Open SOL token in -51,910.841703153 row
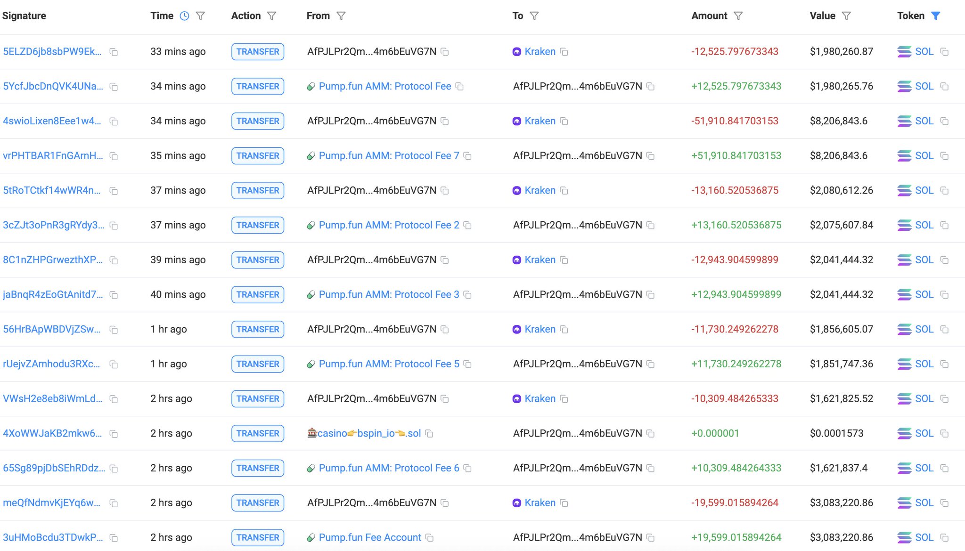The height and width of the screenshot is (551, 965). coord(924,121)
